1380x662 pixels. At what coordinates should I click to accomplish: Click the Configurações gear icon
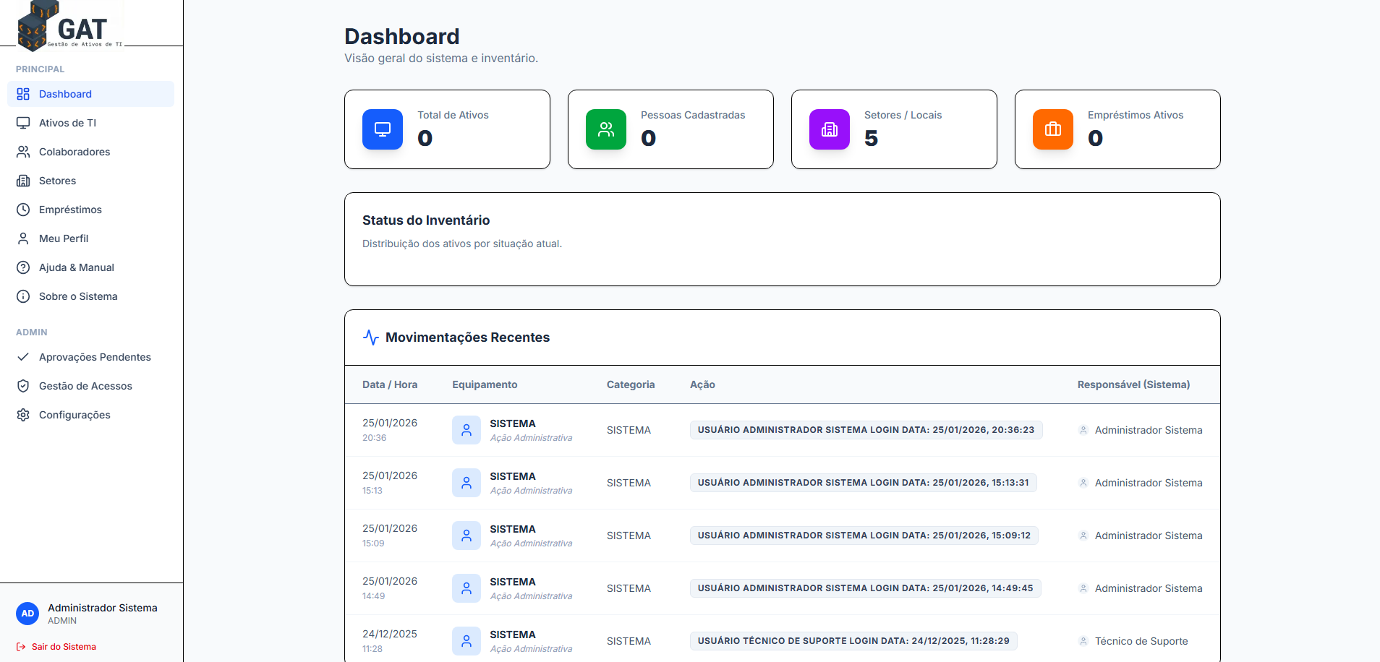pyautogui.click(x=23, y=415)
